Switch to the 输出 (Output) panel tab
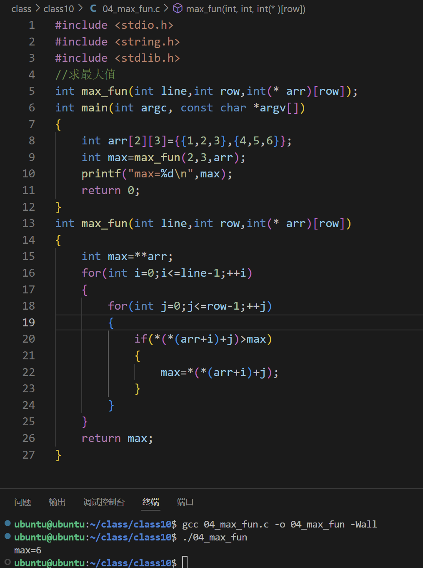423x568 pixels. (57, 502)
